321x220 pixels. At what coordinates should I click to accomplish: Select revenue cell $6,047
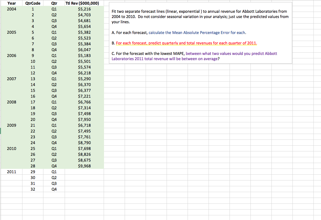pos(84,50)
